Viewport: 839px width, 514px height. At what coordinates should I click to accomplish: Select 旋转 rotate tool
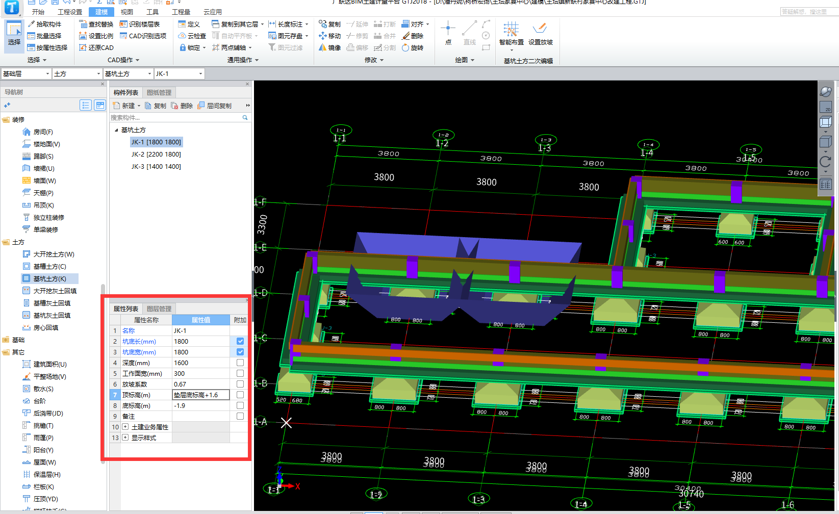click(413, 47)
